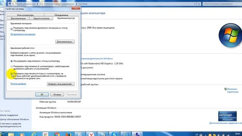The width and height of the screenshot is (242, 136).
Task: Select 'Не разрешать подключения к этому компьютеру'
Action: [x=12, y=61]
